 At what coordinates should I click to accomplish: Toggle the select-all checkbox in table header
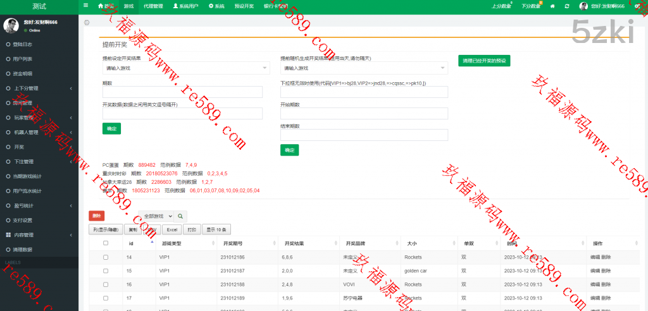[106, 243]
